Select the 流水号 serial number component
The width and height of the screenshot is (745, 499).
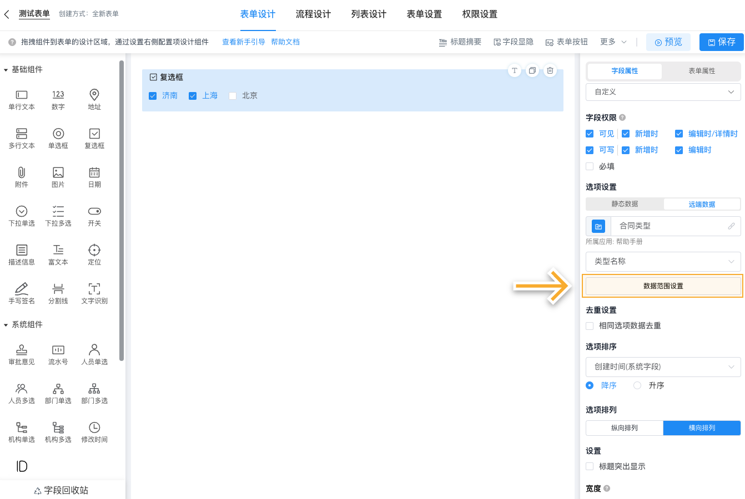pos(58,354)
